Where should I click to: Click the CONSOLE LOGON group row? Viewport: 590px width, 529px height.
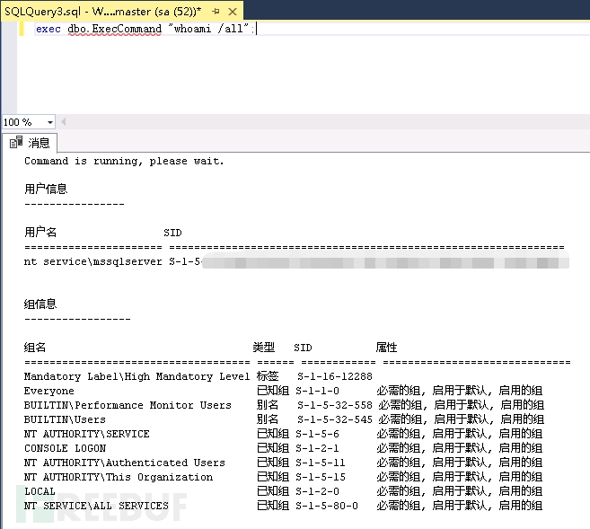point(283,448)
